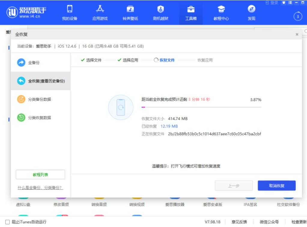Close the 全恢复 dialog
Viewport: 307px width, 227px height.
[x=297, y=35]
